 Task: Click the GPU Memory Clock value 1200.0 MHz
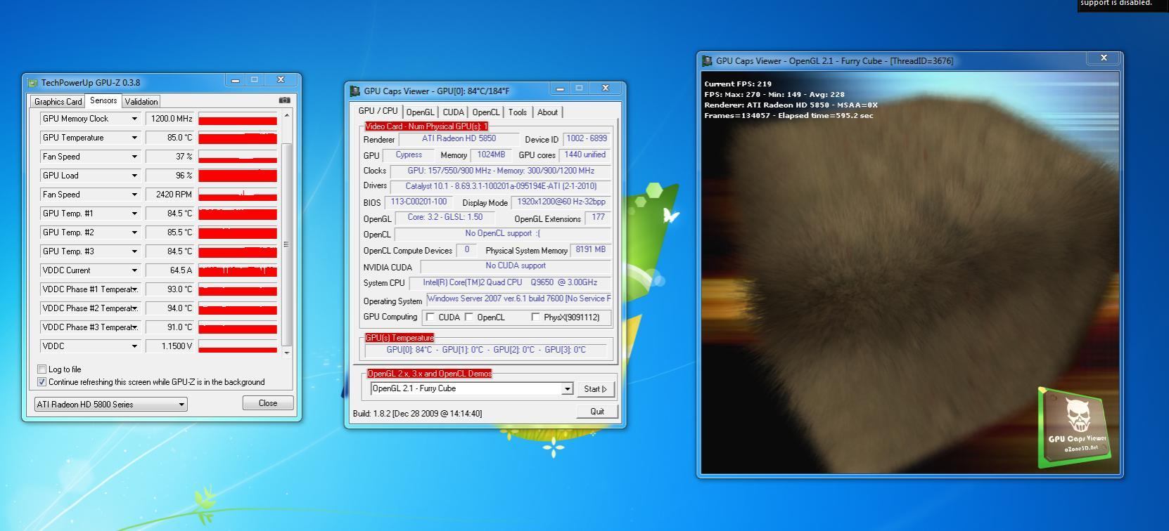click(x=170, y=119)
